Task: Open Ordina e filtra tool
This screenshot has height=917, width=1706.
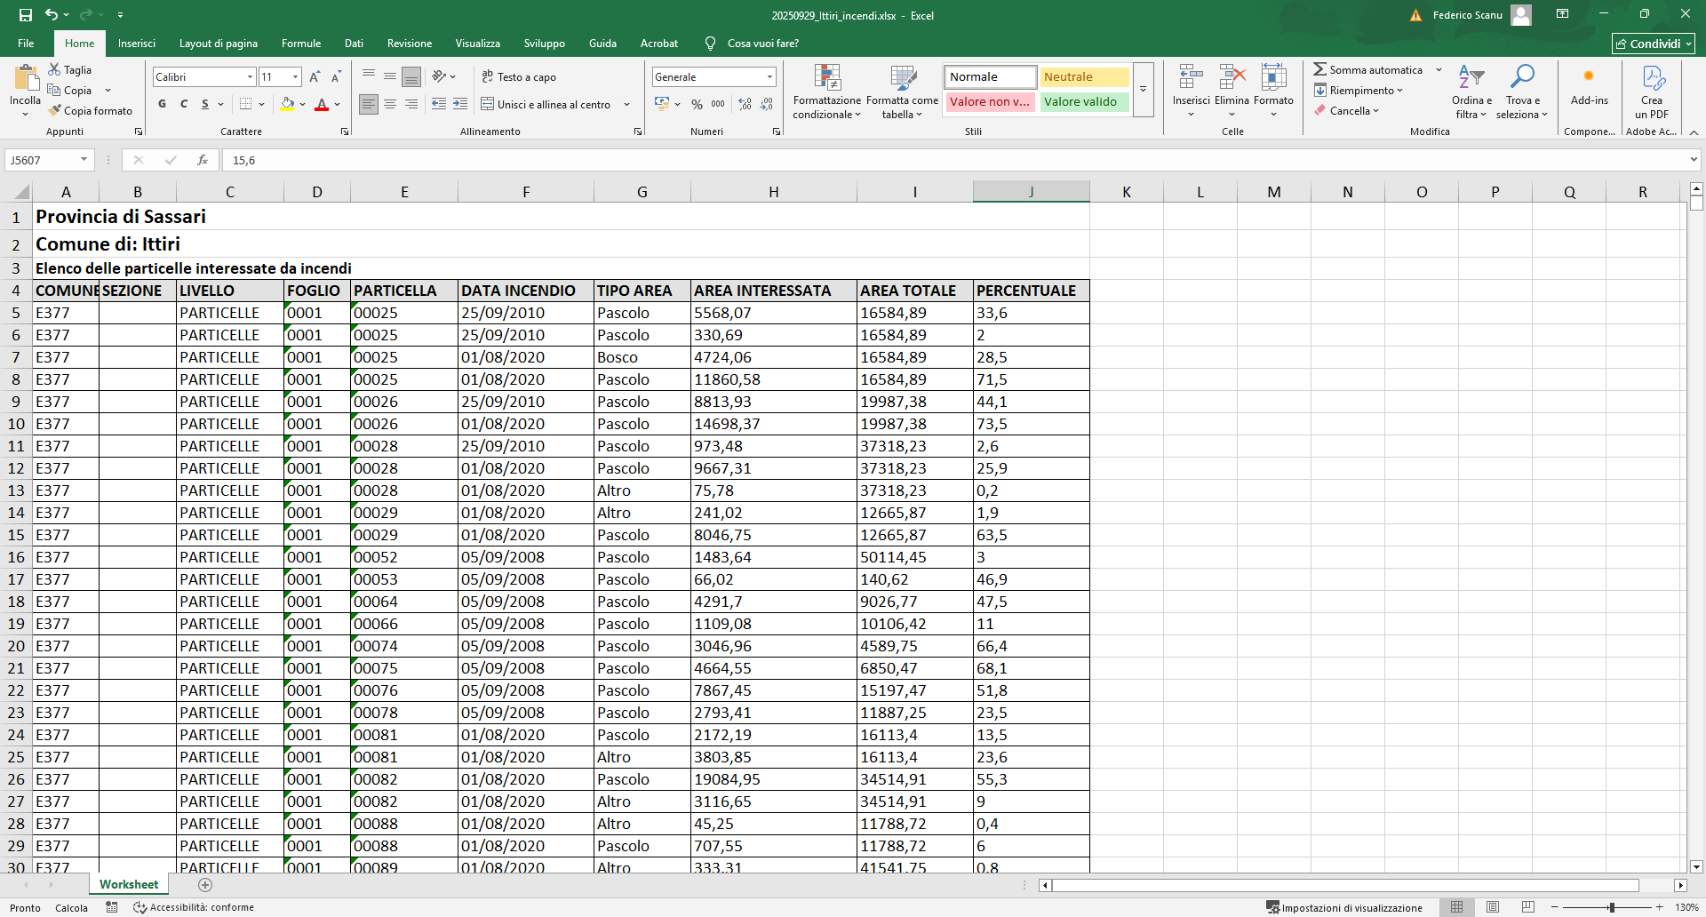Action: tap(1471, 92)
